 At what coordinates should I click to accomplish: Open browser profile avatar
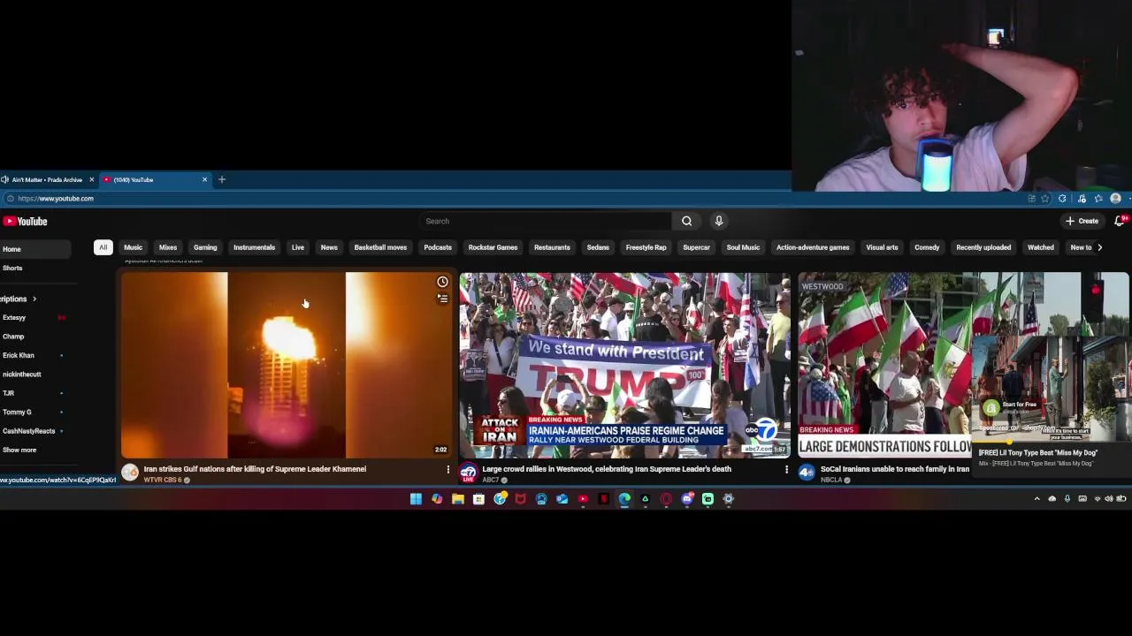coord(1115,199)
